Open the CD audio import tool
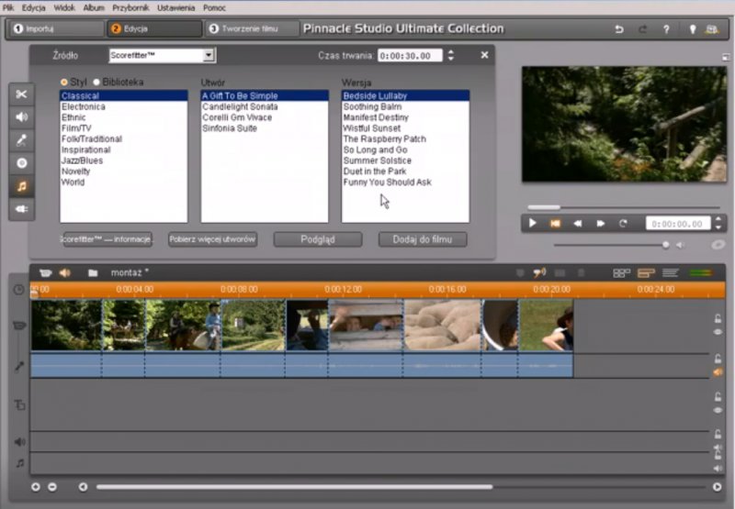Screen dimensions: 735x509 click(22, 163)
